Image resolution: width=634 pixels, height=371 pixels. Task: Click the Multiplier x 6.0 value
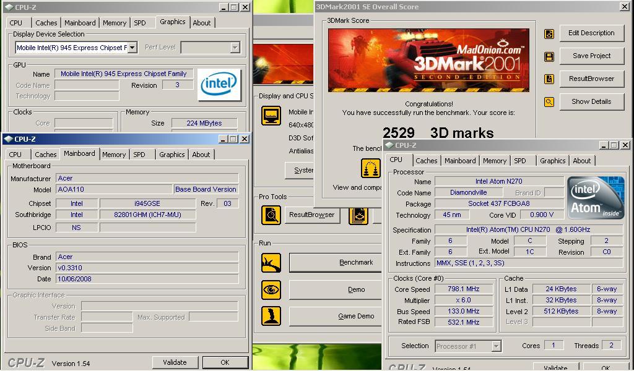pyautogui.click(x=463, y=301)
